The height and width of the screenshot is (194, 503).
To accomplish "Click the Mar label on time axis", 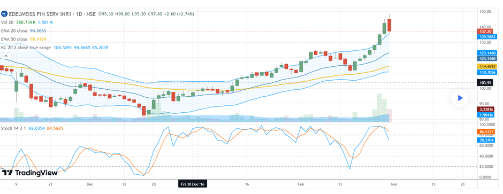I will click(394, 184).
